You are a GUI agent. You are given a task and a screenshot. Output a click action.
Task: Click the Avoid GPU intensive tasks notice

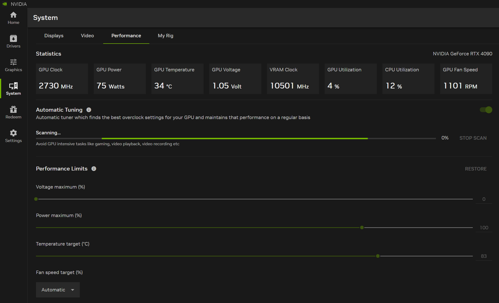[x=108, y=144]
